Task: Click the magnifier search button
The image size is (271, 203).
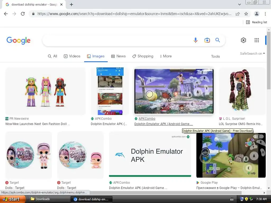Action: (218, 40)
